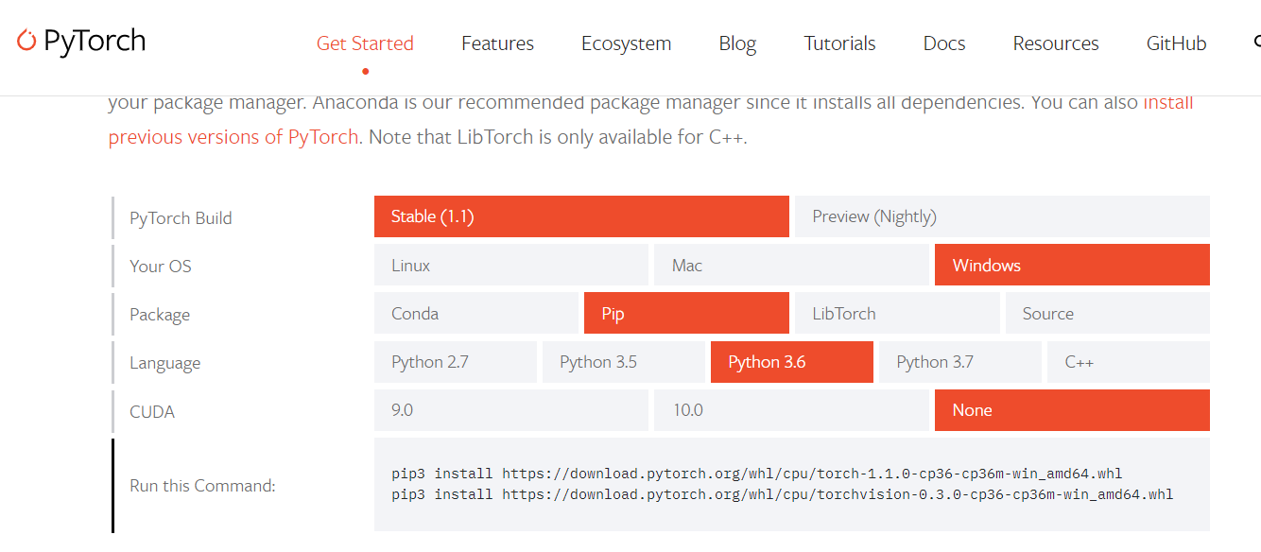Choose CUDA version 10.0

(x=791, y=410)
